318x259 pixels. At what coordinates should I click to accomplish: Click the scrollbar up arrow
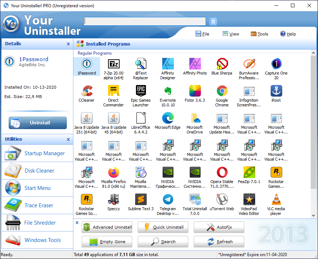tap(314, 53)
